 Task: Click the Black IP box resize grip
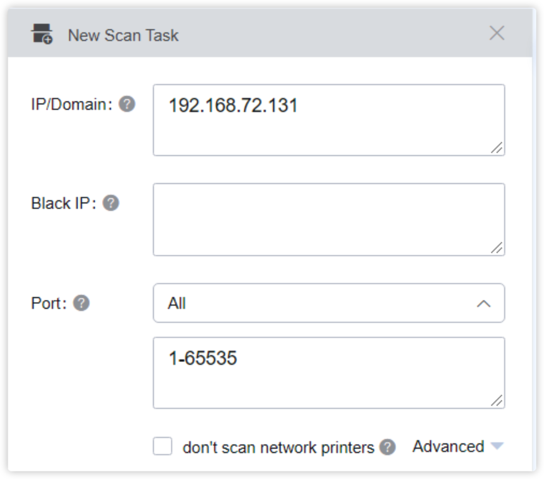point(497,248)
